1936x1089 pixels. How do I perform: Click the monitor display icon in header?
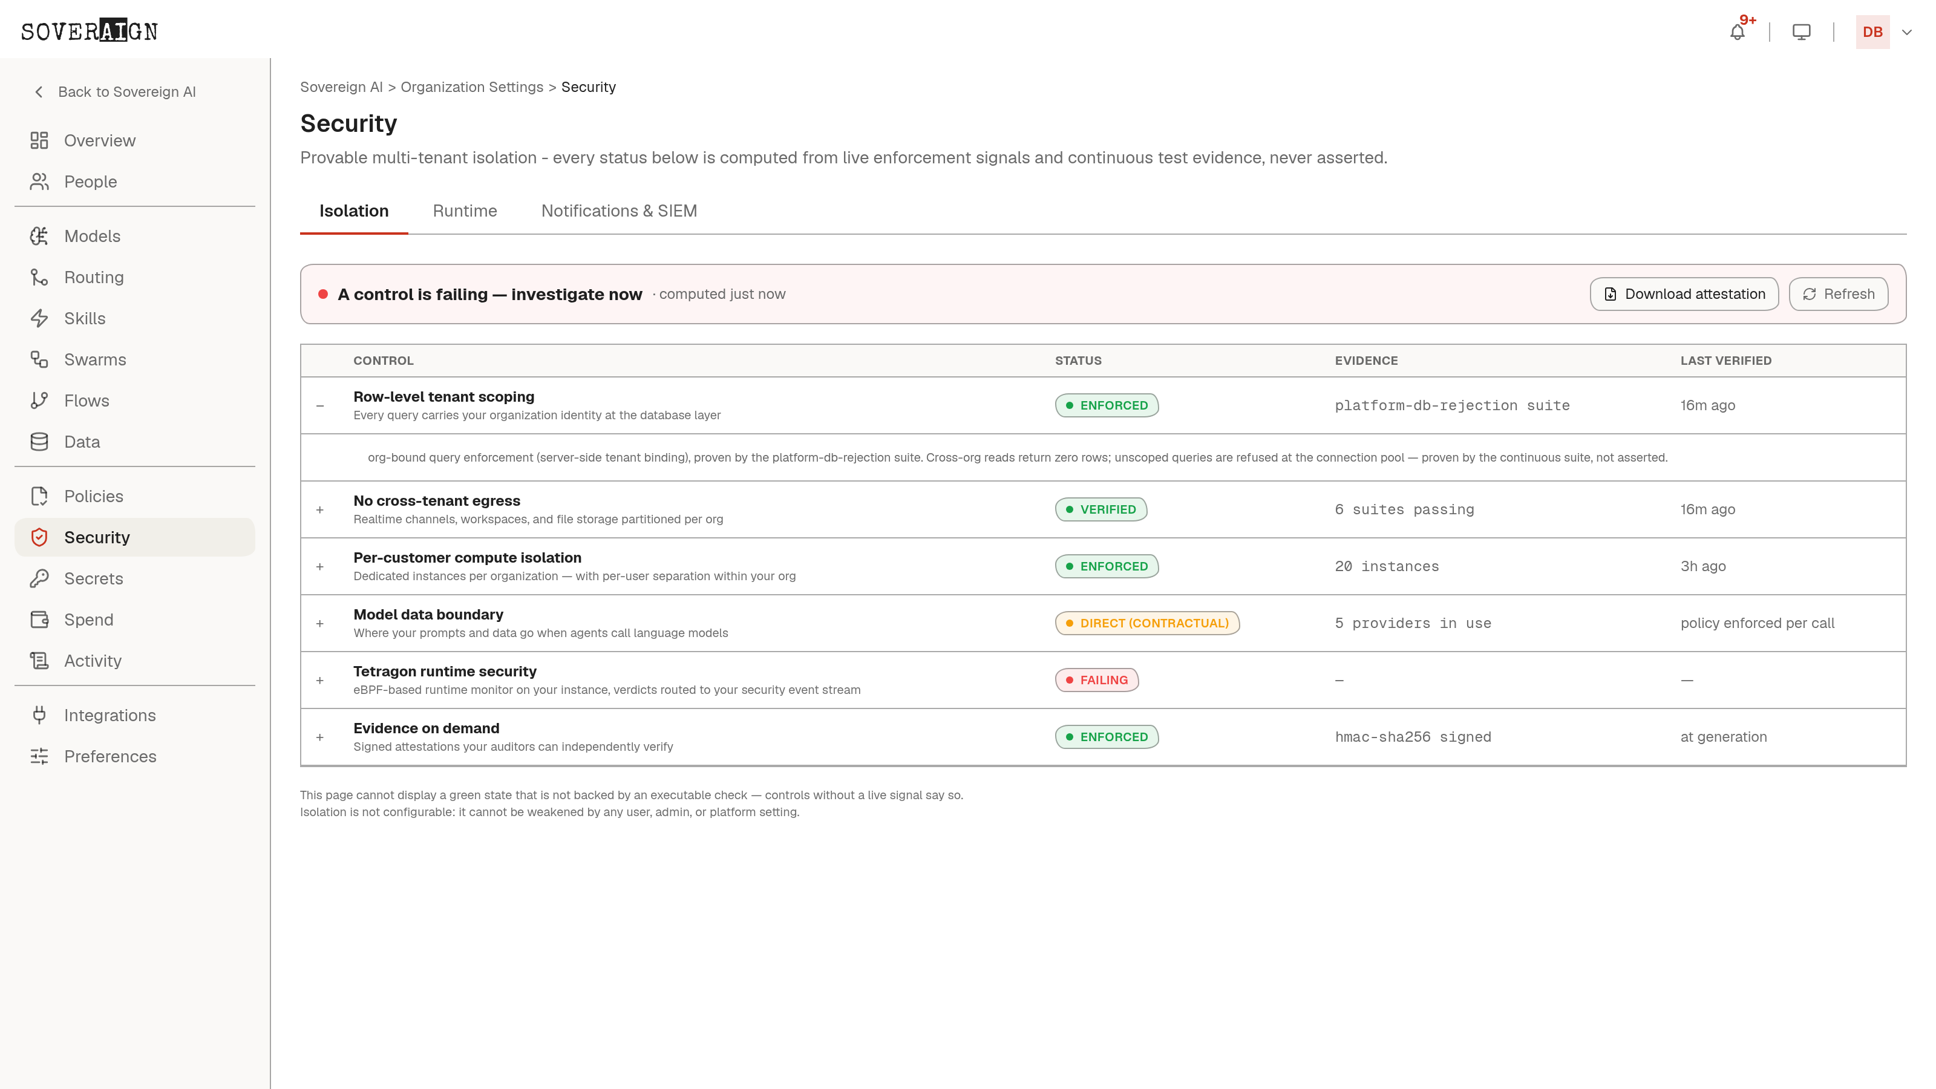pyautogui.click(x=1802, y=31)
